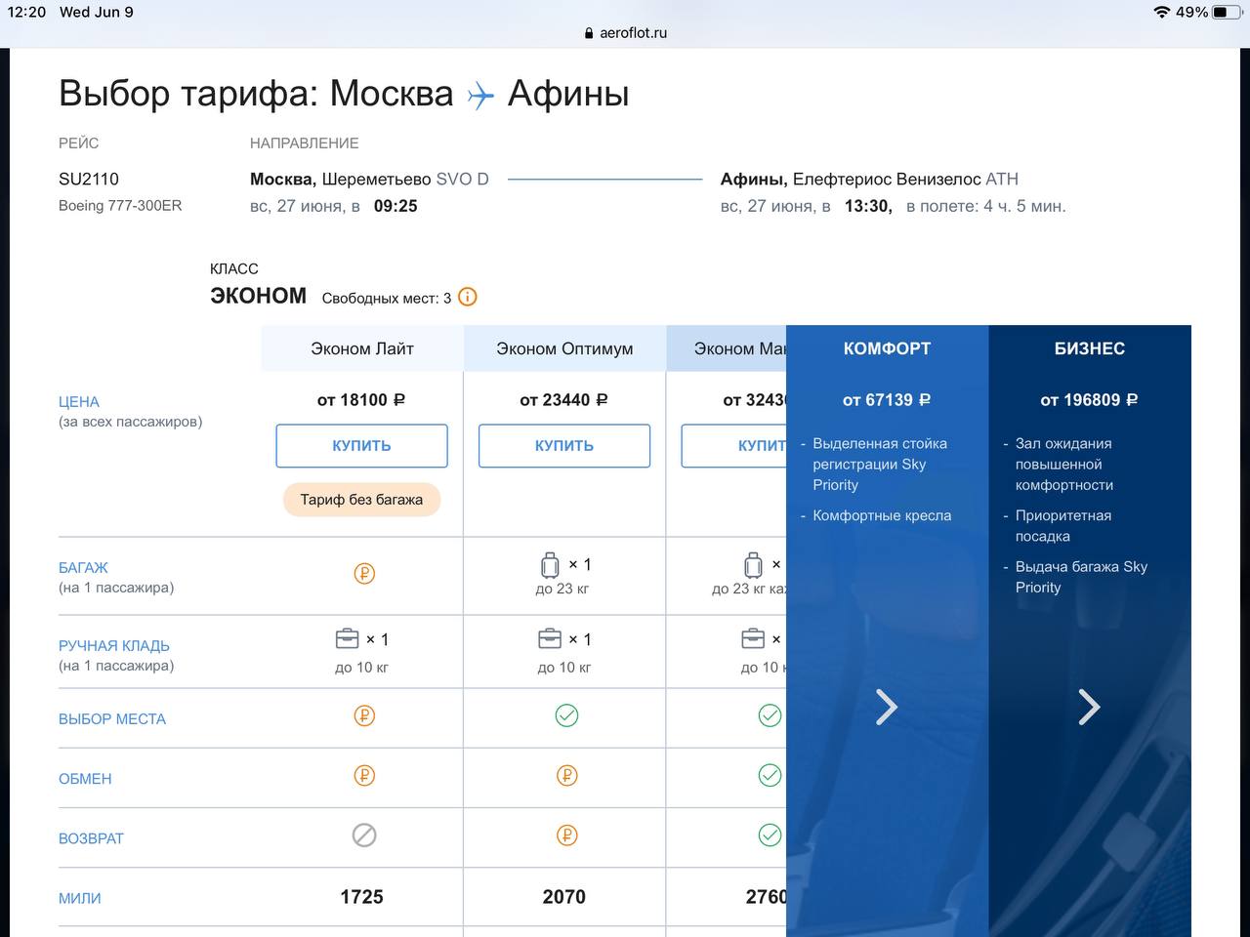Screen dimensions: 1250x937
Task: Click the Комфортные кресла feature text
Action: click(x=882, y=515)
